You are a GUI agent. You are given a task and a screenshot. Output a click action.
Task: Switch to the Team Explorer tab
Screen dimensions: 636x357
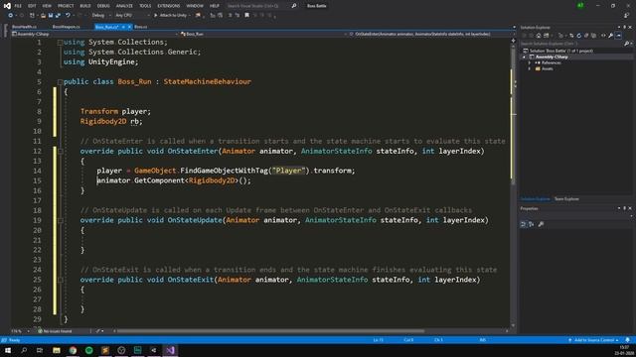click(566, 198)
